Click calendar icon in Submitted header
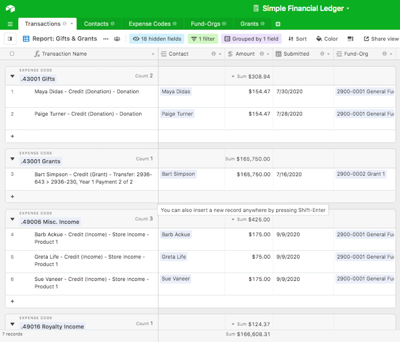400x342 pixels. pyautogui.click(x=278, y=54)
